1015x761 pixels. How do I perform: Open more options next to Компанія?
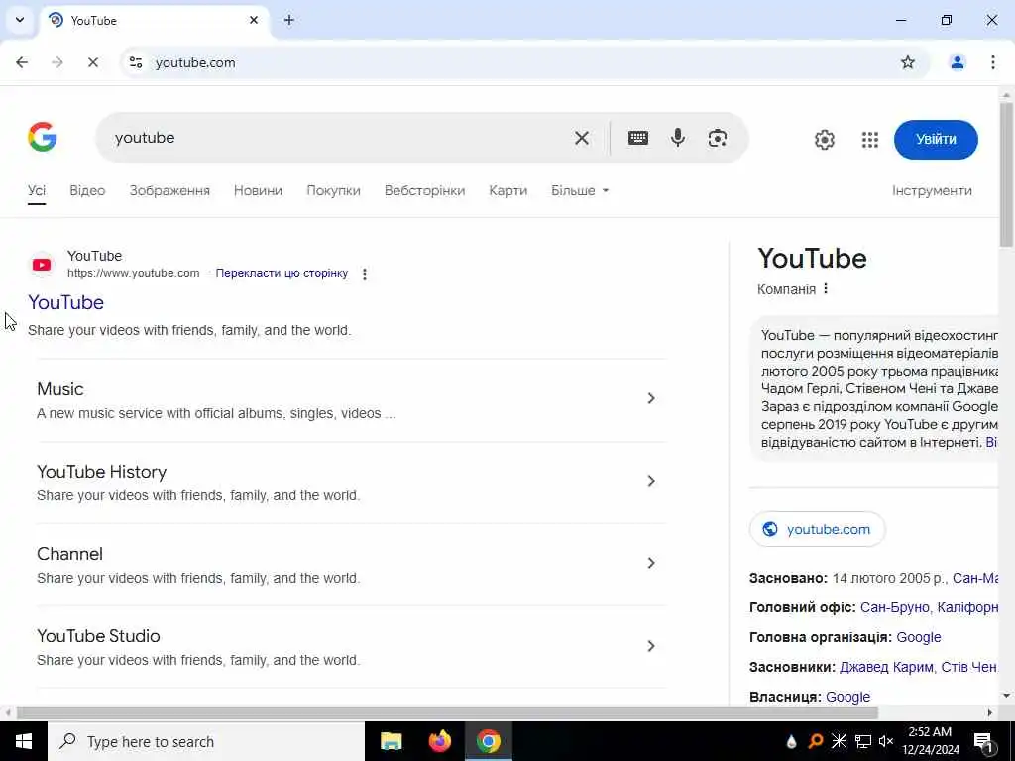pos(826,288)
